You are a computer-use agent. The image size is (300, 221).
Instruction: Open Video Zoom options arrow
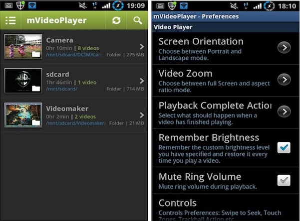coord(284,80)
